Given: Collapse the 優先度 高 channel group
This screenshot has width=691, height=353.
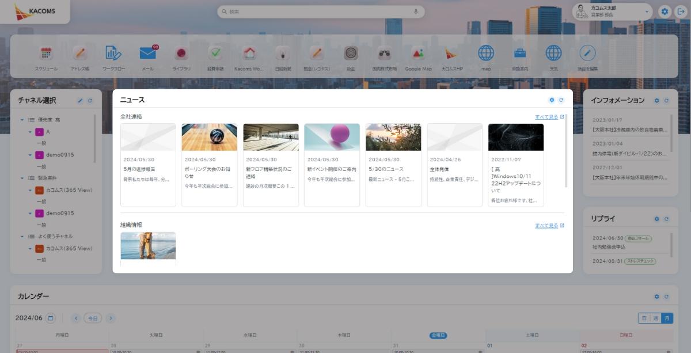Looking at the screenshot, I should (x=22, y=120).
